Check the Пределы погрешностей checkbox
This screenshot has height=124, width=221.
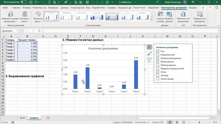157,68
